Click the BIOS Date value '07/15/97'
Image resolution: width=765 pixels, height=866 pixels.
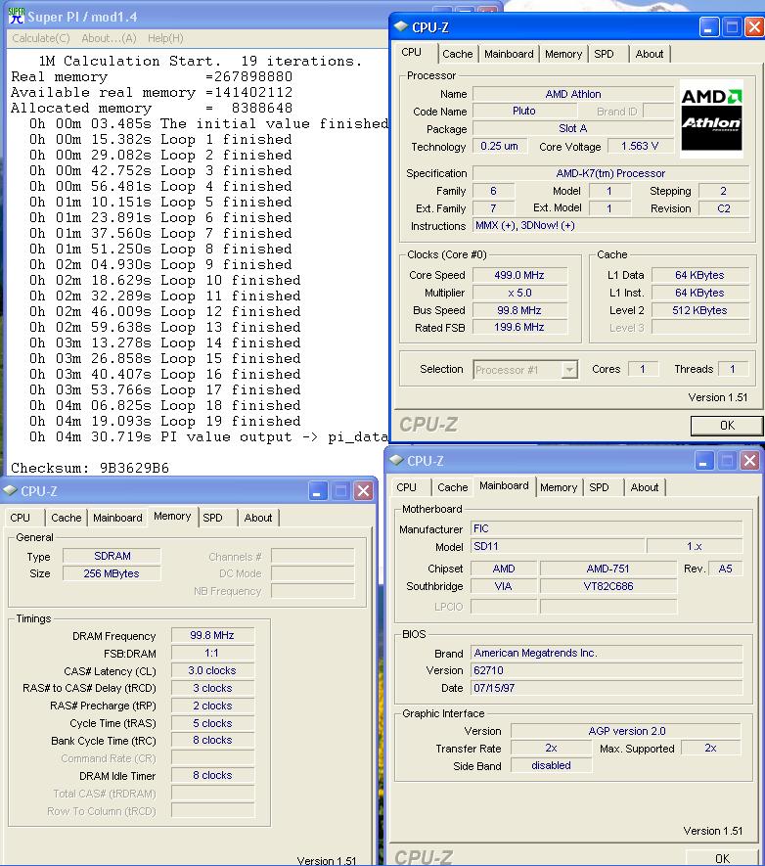point(607,688)
